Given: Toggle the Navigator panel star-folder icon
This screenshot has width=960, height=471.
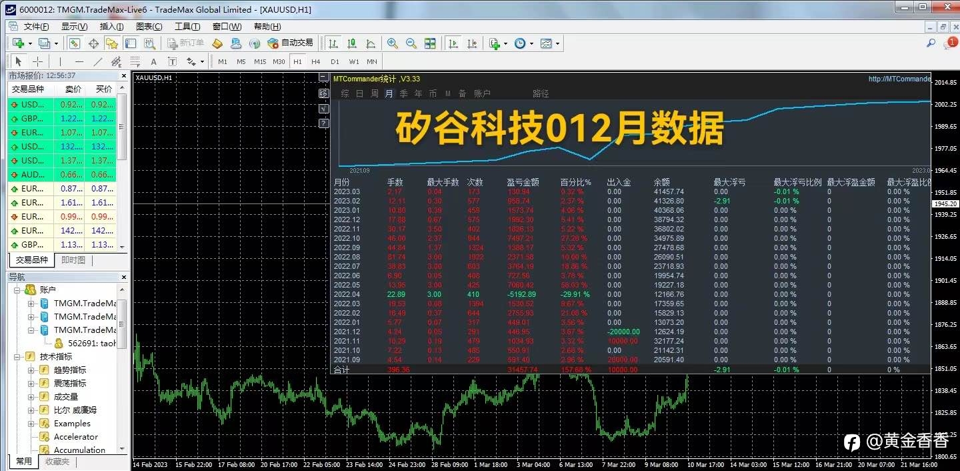Looking at the screenshot, I should point(112,43).
